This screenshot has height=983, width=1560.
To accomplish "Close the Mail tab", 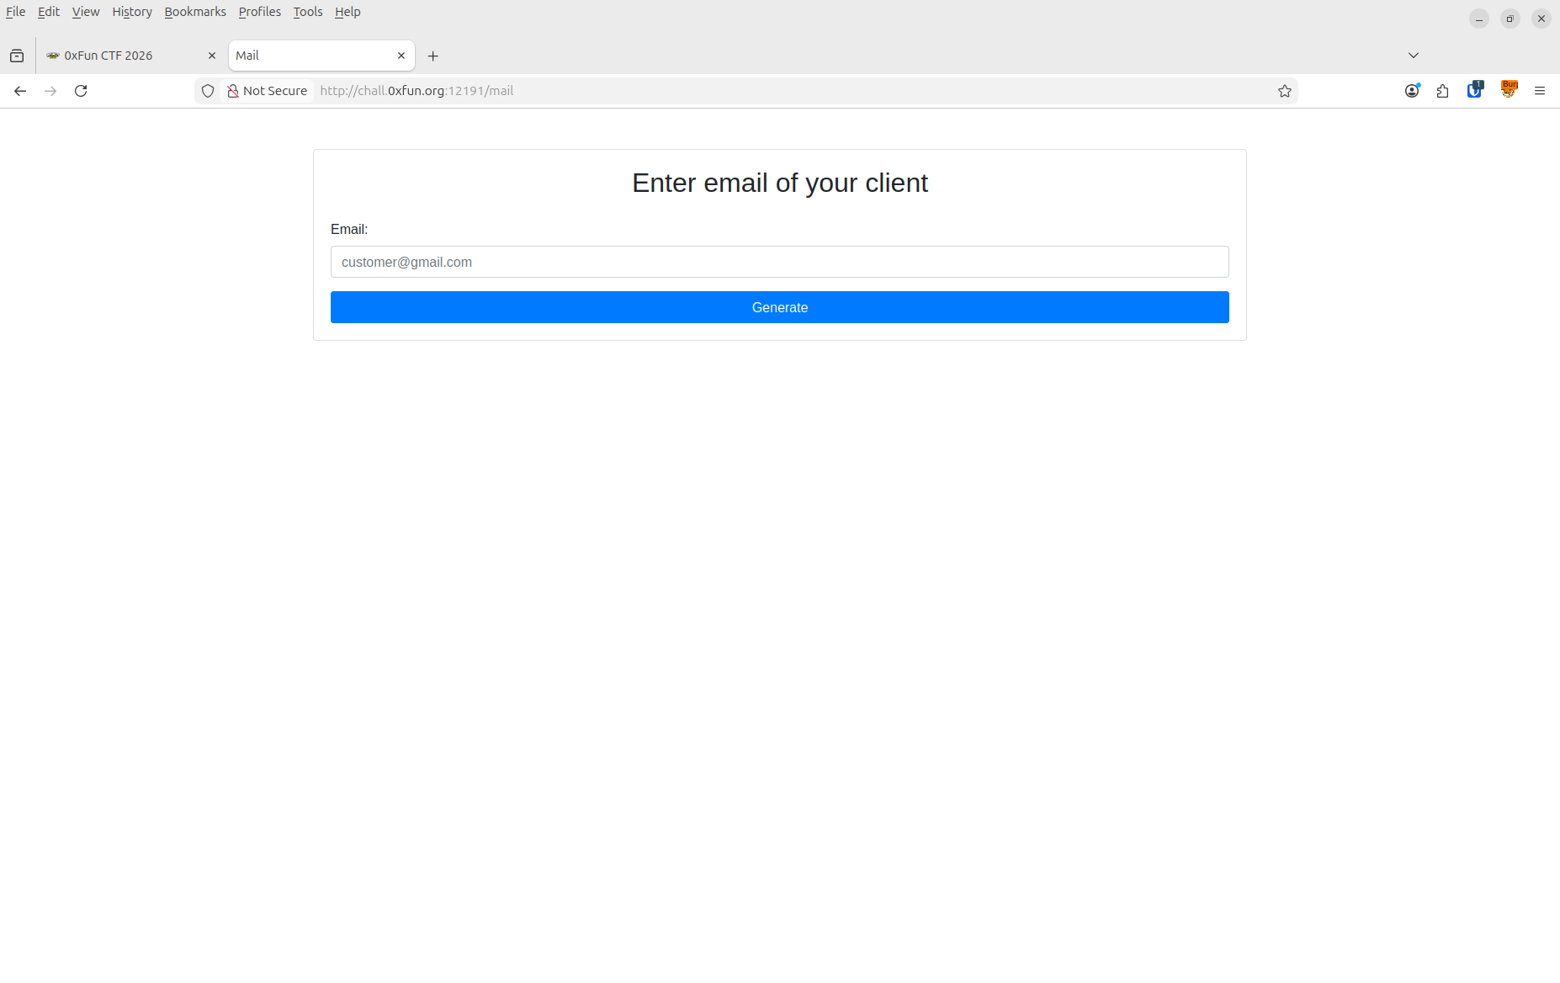I will (401, 56).
